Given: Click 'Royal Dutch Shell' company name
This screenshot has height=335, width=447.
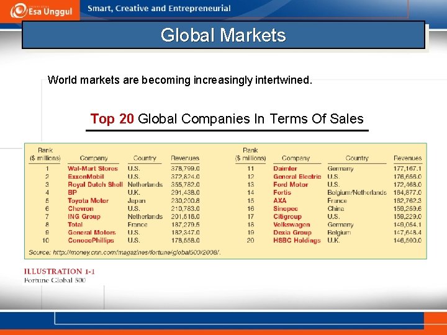Looking at the screenshot, I should [x=95, y=184].
